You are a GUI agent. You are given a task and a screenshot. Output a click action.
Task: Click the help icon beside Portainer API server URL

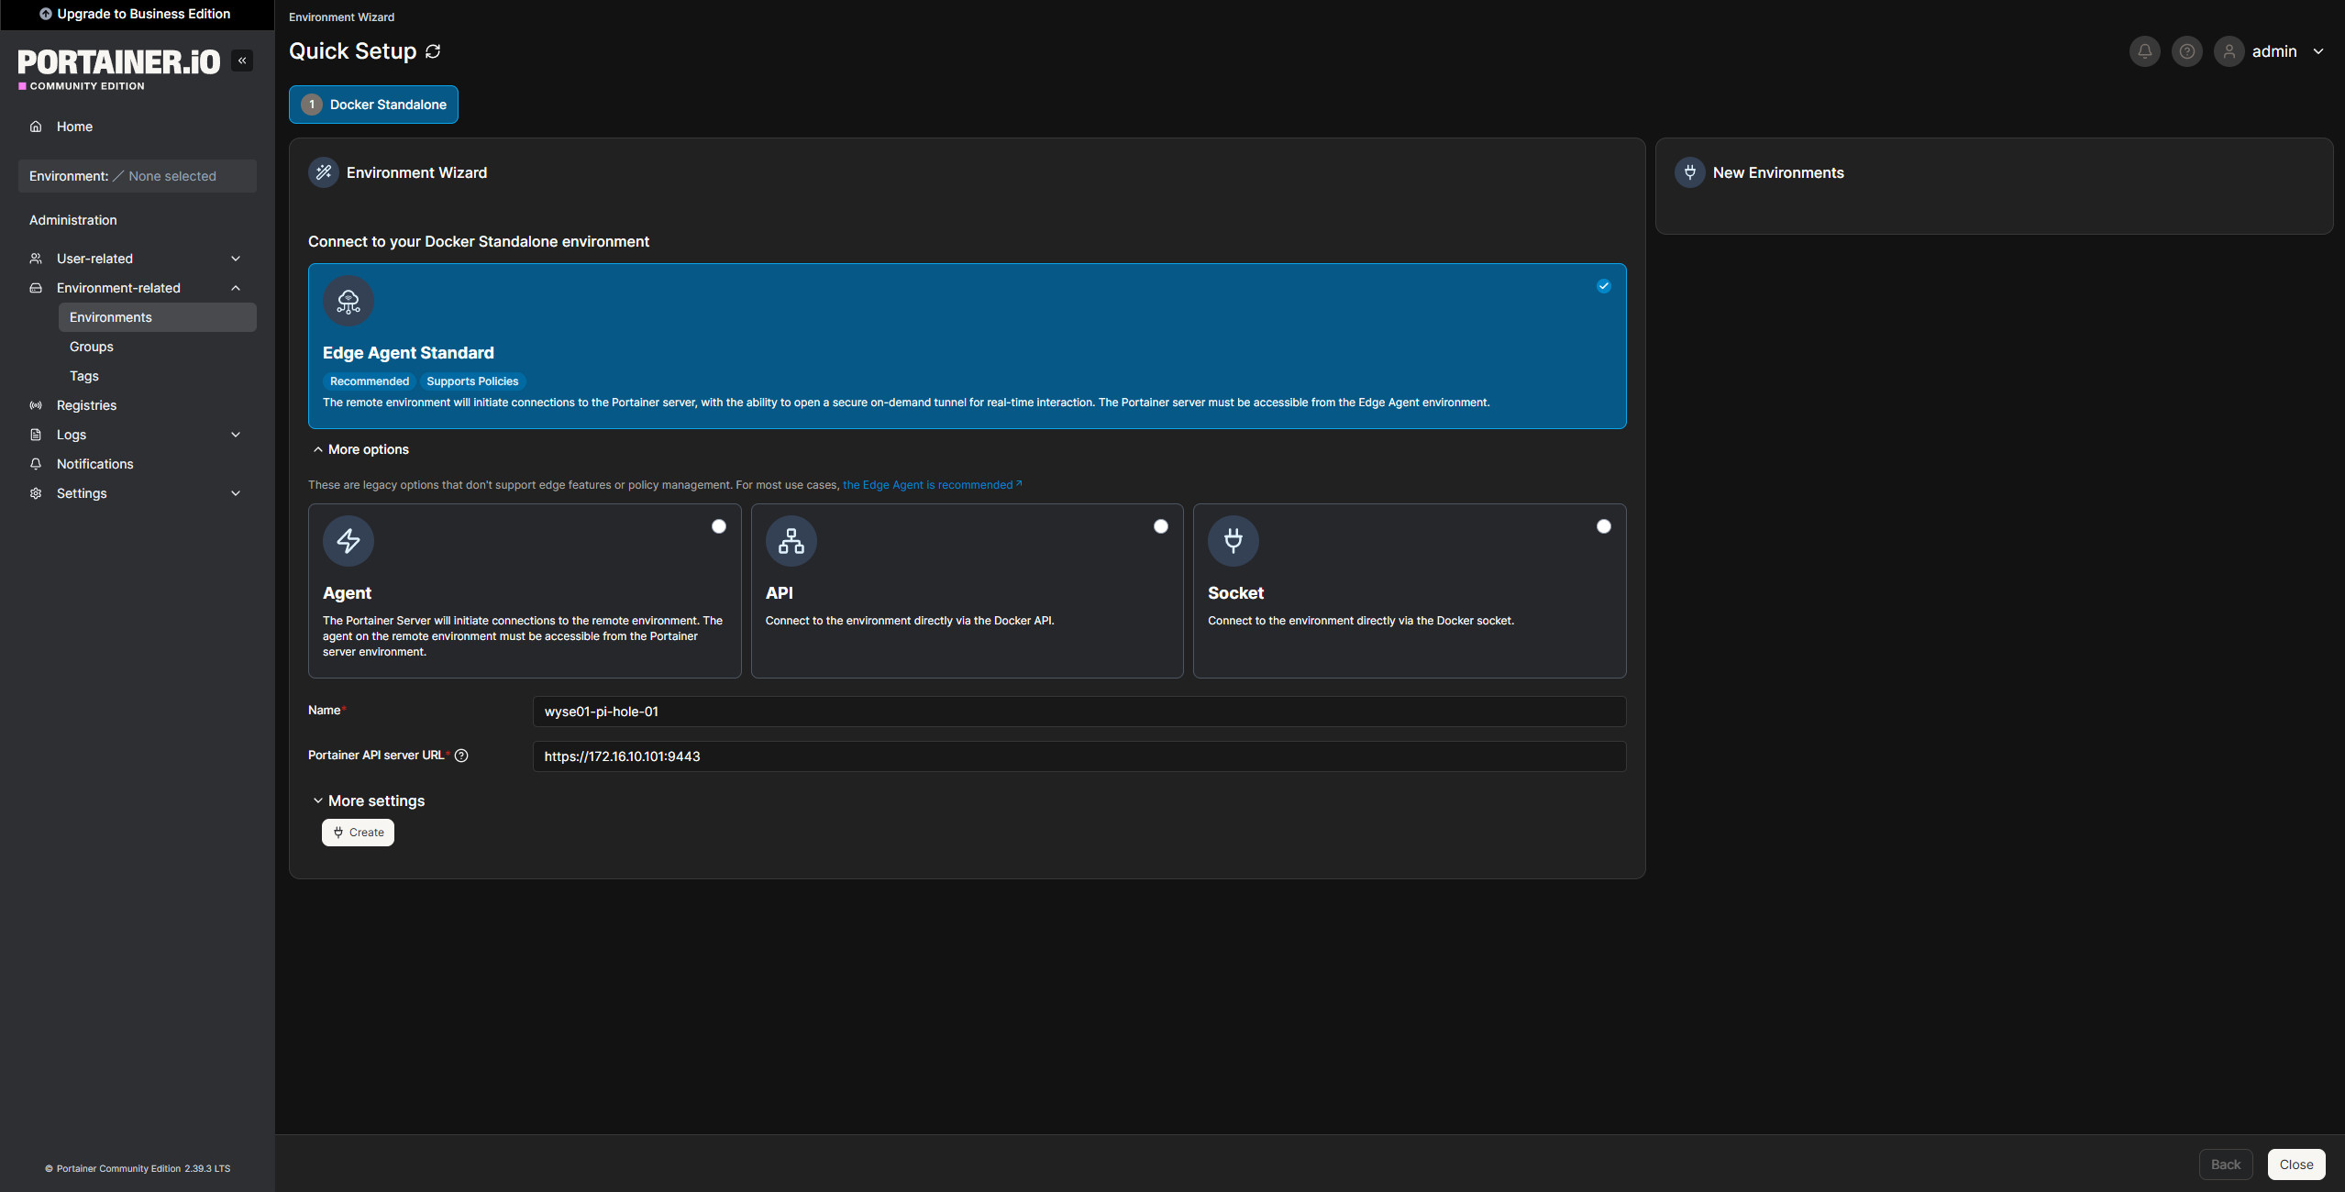click(x=461, y=756)
